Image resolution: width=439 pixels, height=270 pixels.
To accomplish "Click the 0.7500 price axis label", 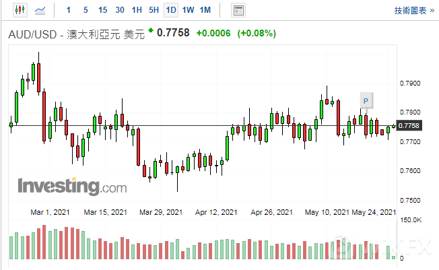I will (410, 200).
